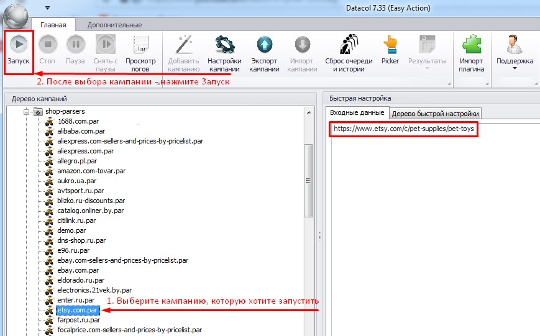540x336 pixels.
Task: Select Входные данные tab
Action: [357, 112]
